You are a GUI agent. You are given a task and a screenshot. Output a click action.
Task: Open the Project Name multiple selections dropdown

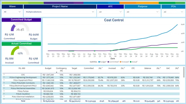click(60, 12)
